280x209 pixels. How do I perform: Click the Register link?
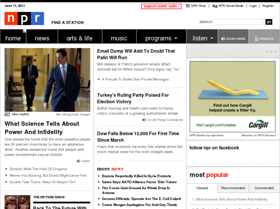pyautogui.click(x=268, y=6)
